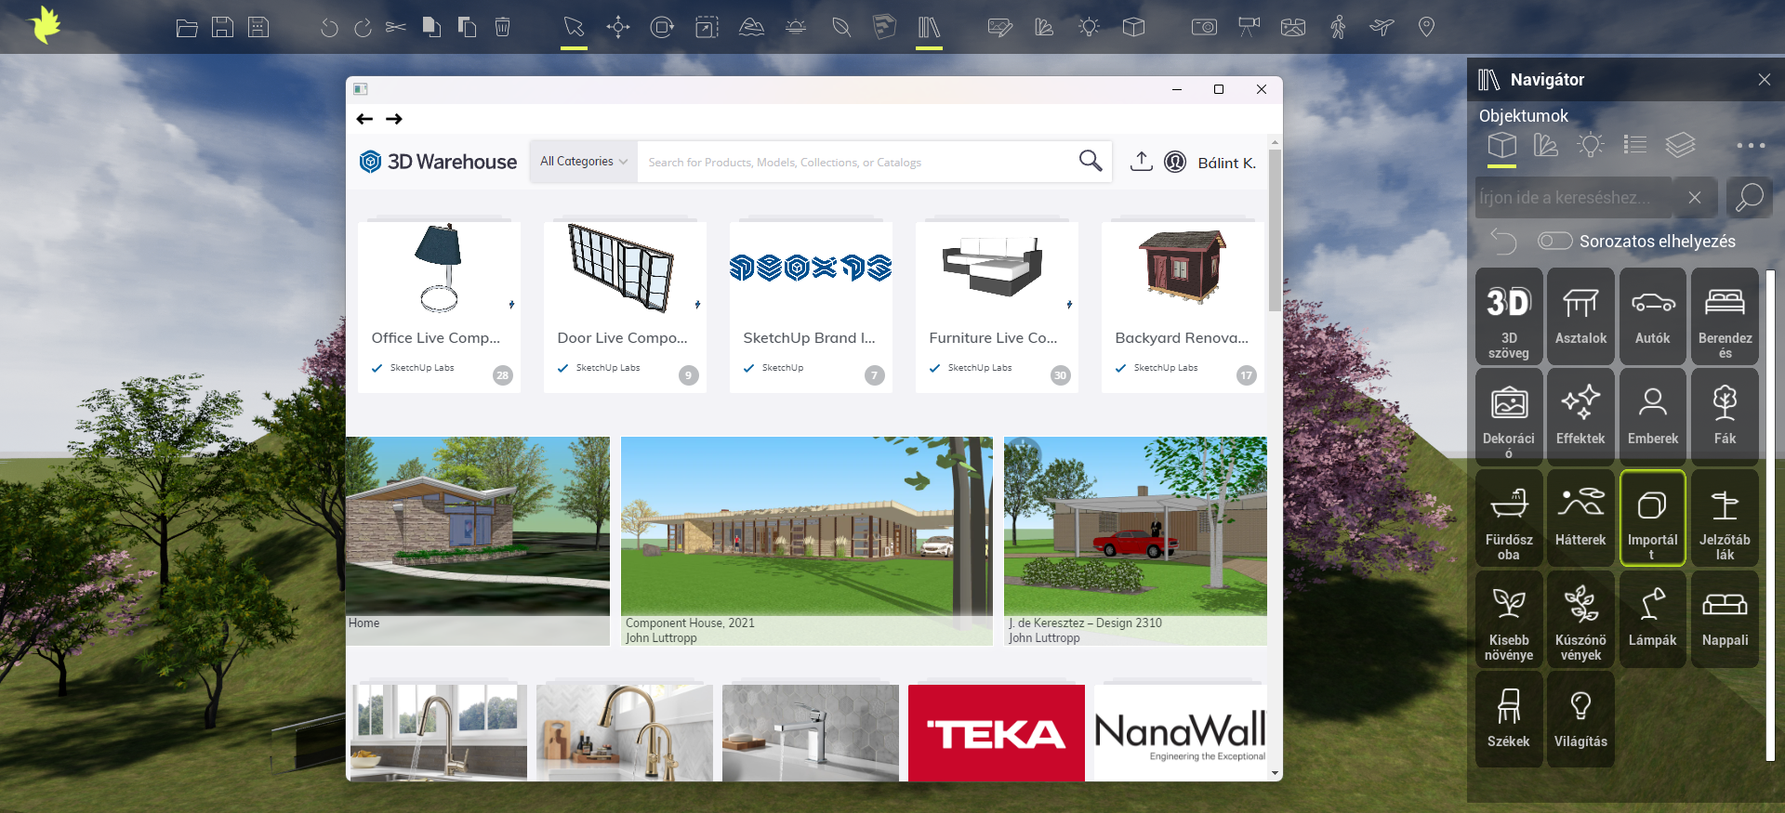Click the panorama image icon
The height and width of the screenshot is (813, 1785).
1293,28
